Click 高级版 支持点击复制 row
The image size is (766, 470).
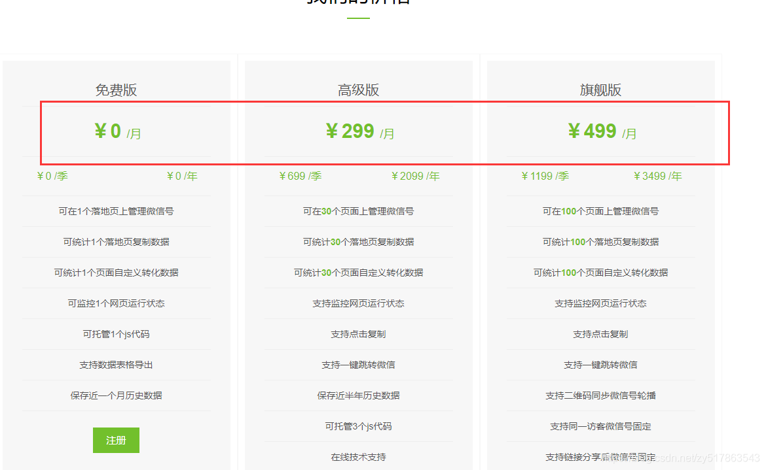click(x=359, y=334)
